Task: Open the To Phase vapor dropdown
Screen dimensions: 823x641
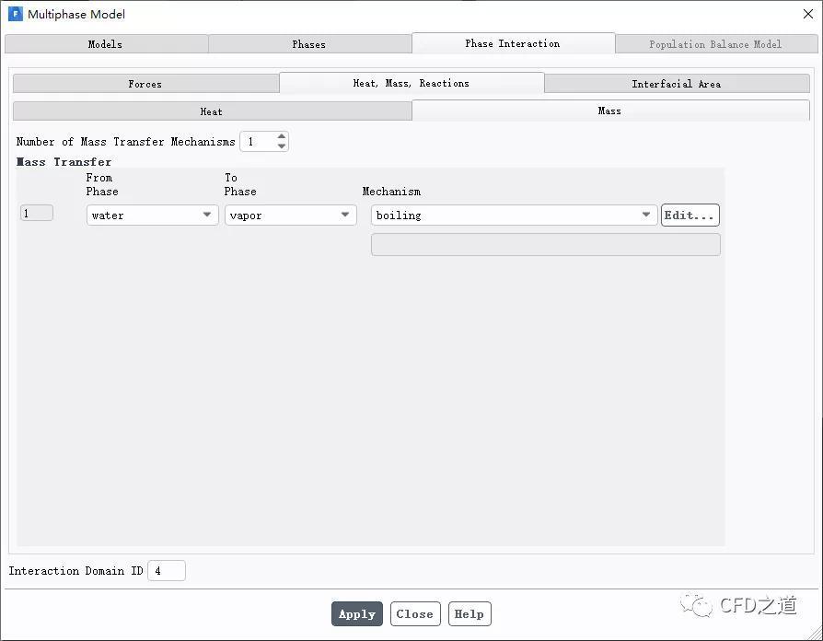Action: tap(291, 216)
